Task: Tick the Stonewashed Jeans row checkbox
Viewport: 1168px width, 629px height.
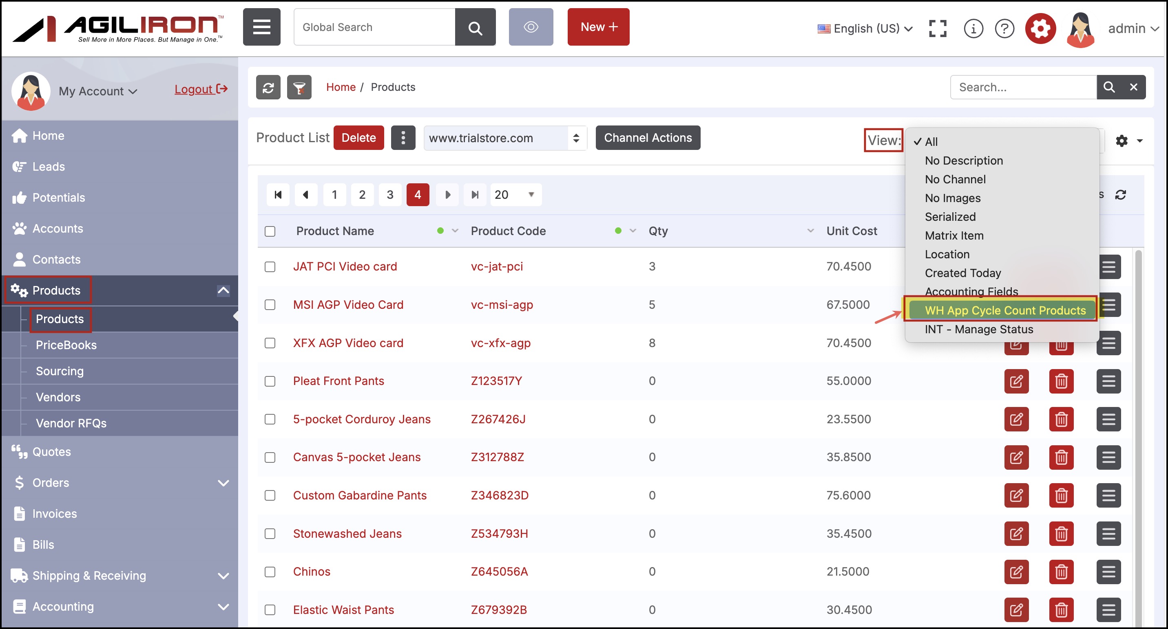Action: [270, 534]
